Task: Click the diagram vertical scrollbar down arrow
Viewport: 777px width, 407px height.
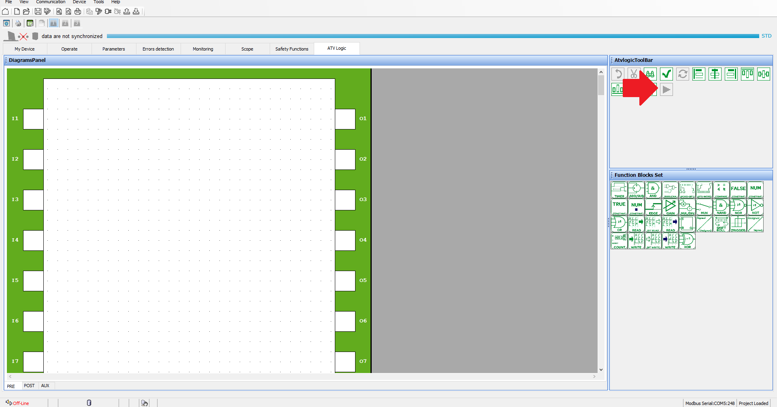Action: coord(601,369)
